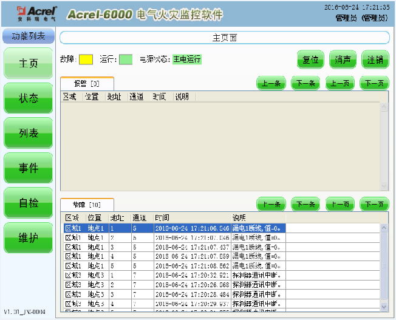
Task: Click 上一条 in the alarm panel
Action: click(x=271, y=83)
